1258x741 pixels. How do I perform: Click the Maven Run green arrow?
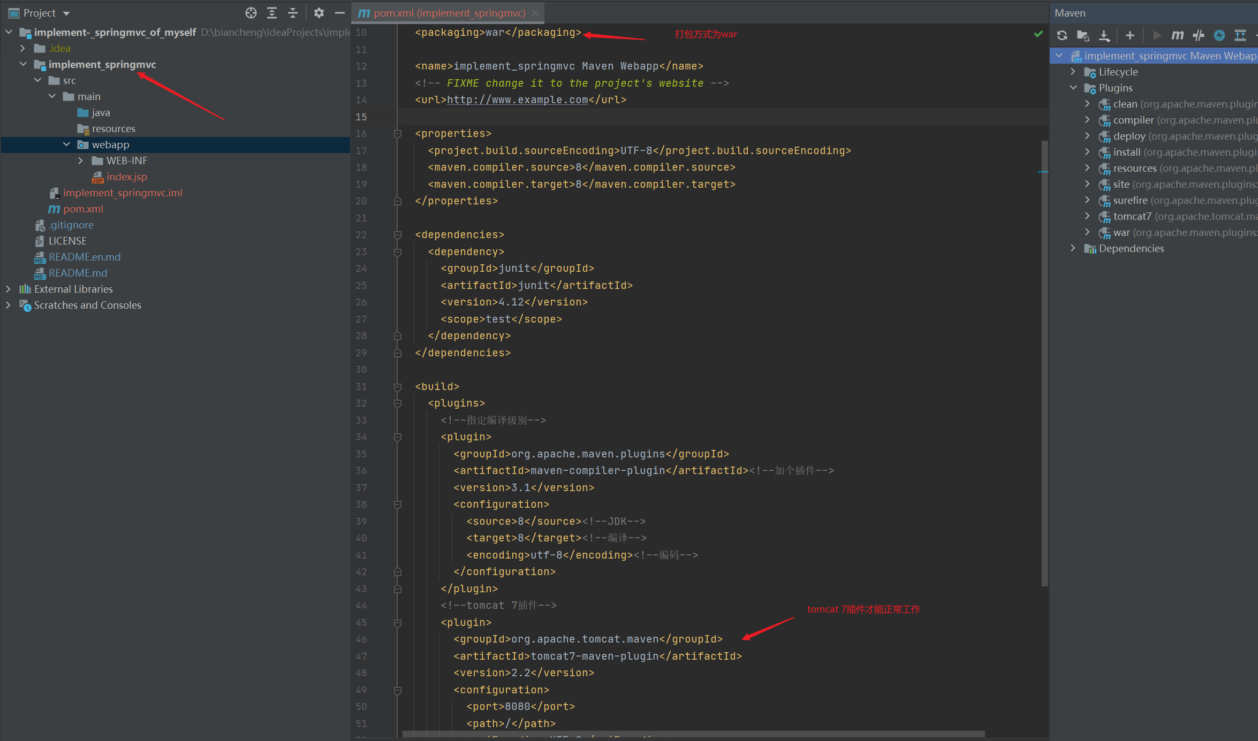coord(1157,35)
